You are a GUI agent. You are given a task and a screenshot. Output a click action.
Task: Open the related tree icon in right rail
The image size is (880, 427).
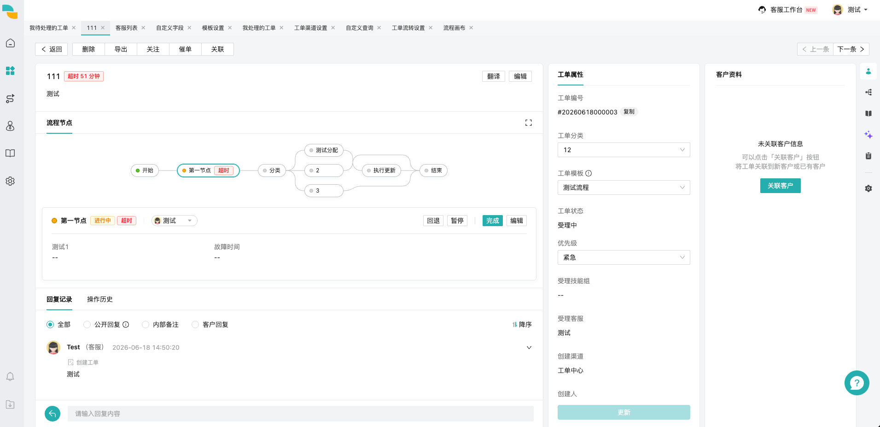point(868,92)
